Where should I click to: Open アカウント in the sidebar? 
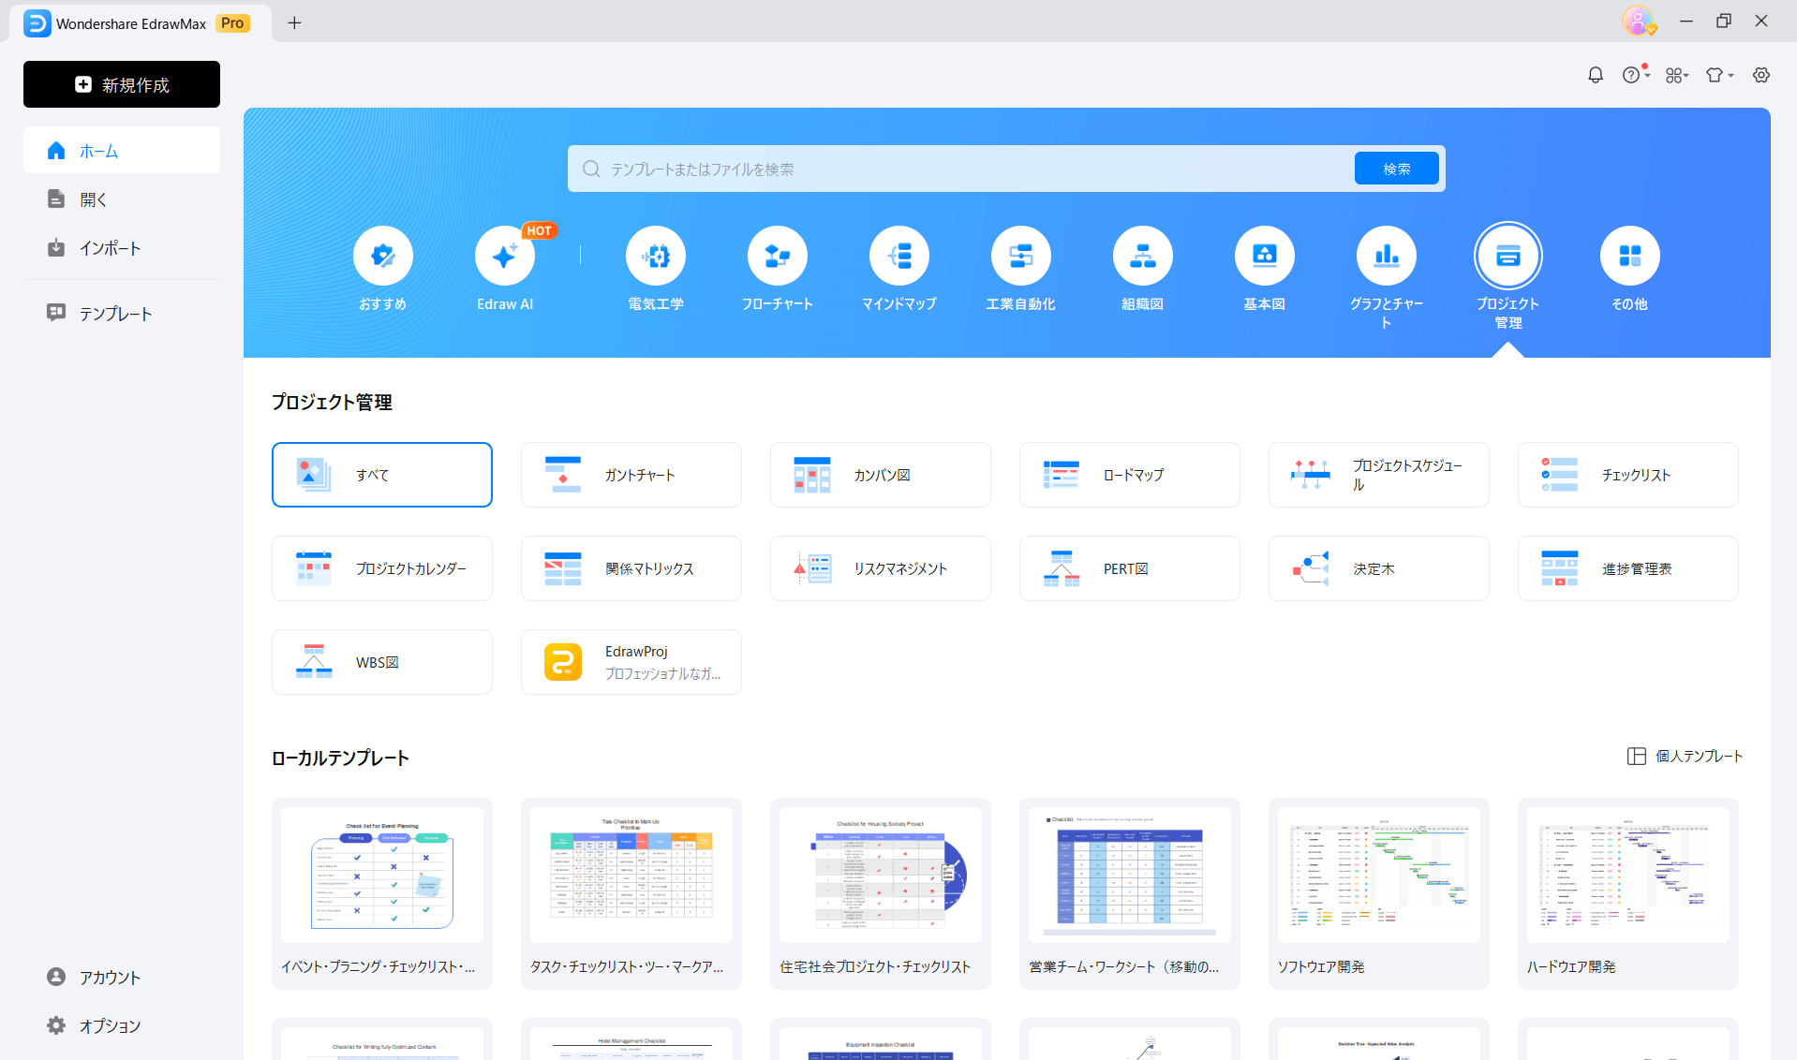click(x=122, y=977)
